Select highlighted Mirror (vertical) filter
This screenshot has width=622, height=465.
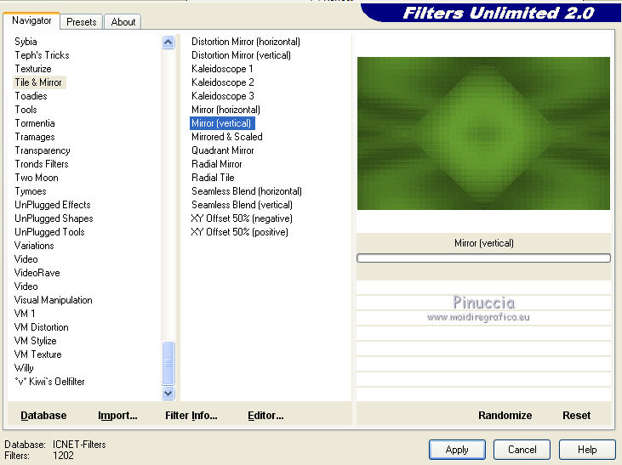(x=222, y=123)
